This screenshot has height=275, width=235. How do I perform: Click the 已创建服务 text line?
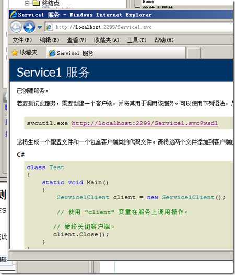(32, 91)
